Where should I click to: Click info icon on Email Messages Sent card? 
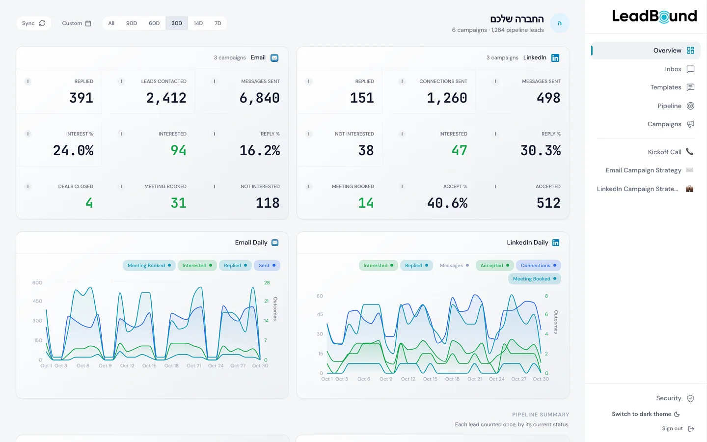click(x=215, y=82)
